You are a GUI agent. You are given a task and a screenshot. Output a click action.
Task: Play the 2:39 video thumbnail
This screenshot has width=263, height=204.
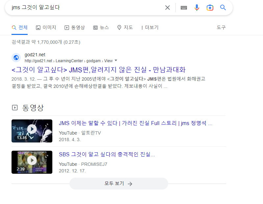coord(32,162)
